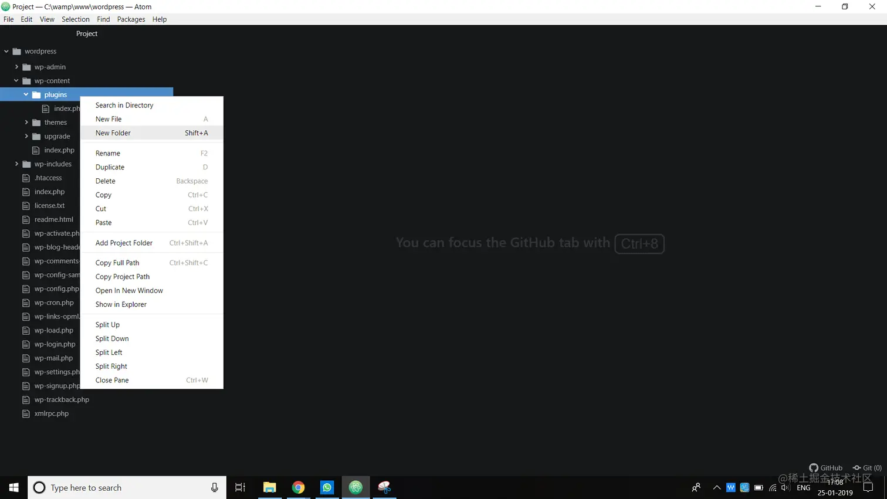Collapse the wordpress root folder chevron
This screenshot has width=887, height=499.
[6, 51]
